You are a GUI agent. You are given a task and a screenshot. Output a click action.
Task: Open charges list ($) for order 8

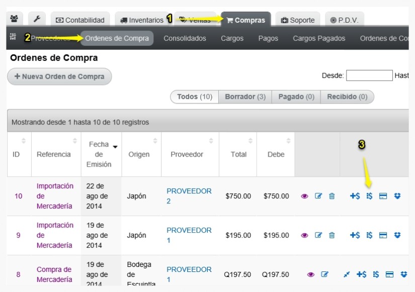pos(376,274)
